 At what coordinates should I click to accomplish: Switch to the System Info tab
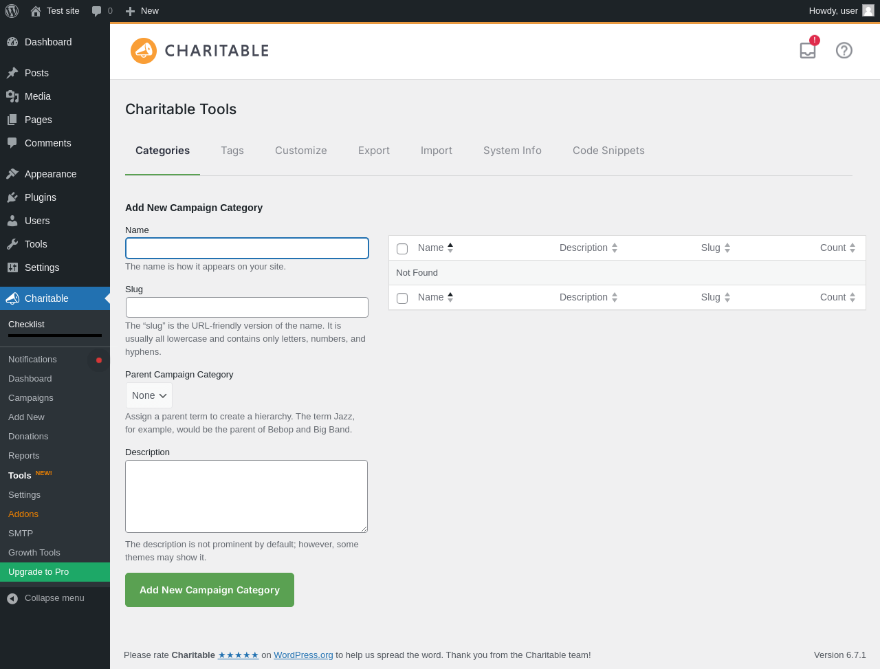(x=512, y=151)
